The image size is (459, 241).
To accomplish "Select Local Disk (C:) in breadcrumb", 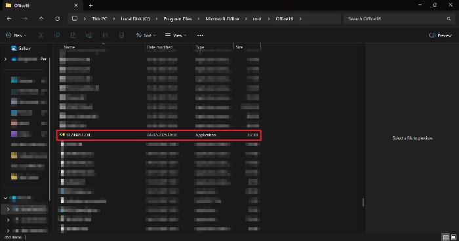I will (x=135, y=19).
